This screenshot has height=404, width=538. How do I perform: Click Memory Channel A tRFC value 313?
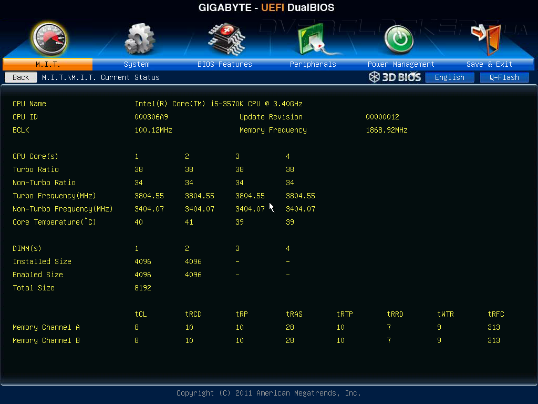pyautogui.click(x=494, y=327)
